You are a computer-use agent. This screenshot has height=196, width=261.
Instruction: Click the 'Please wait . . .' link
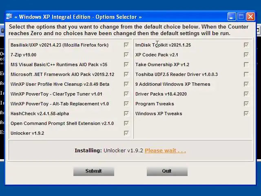coord(165,151)
